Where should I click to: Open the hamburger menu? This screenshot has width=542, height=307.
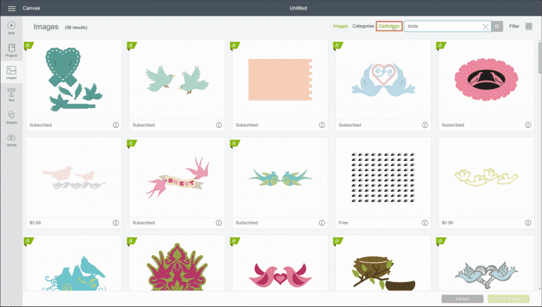coord(12,8)
